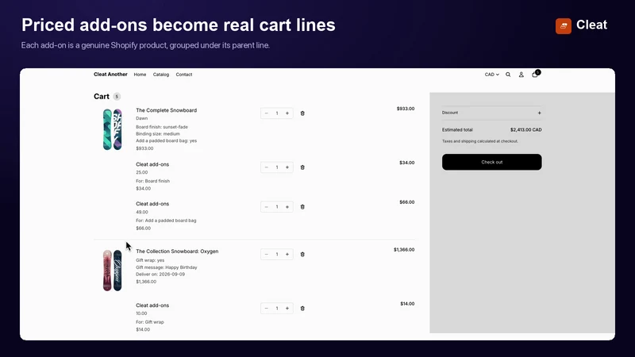Open The Complete Snowboard product link

(167, 110)
